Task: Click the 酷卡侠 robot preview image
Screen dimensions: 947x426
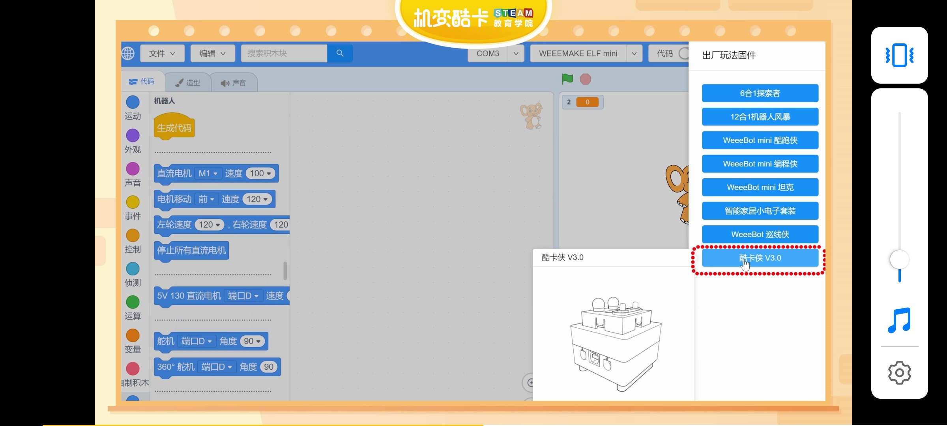Action: (616, 344)
